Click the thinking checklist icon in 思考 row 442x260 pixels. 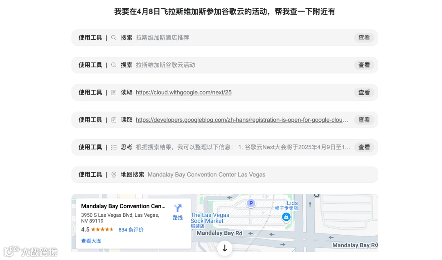114,147
